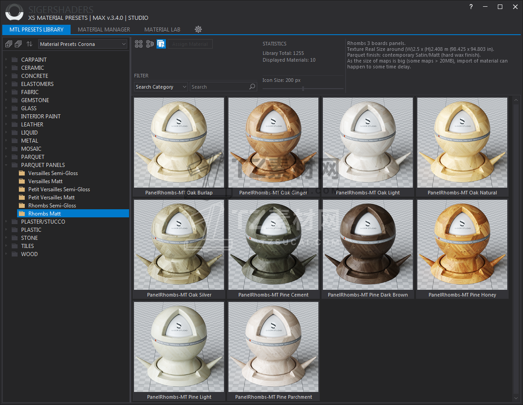
Task: Open the Material Manager tab
Action: 104,29
